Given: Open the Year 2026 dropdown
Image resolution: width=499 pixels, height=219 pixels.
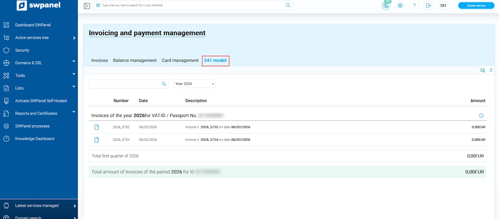Looking at the screenshot, I should (x=194, y=84).
